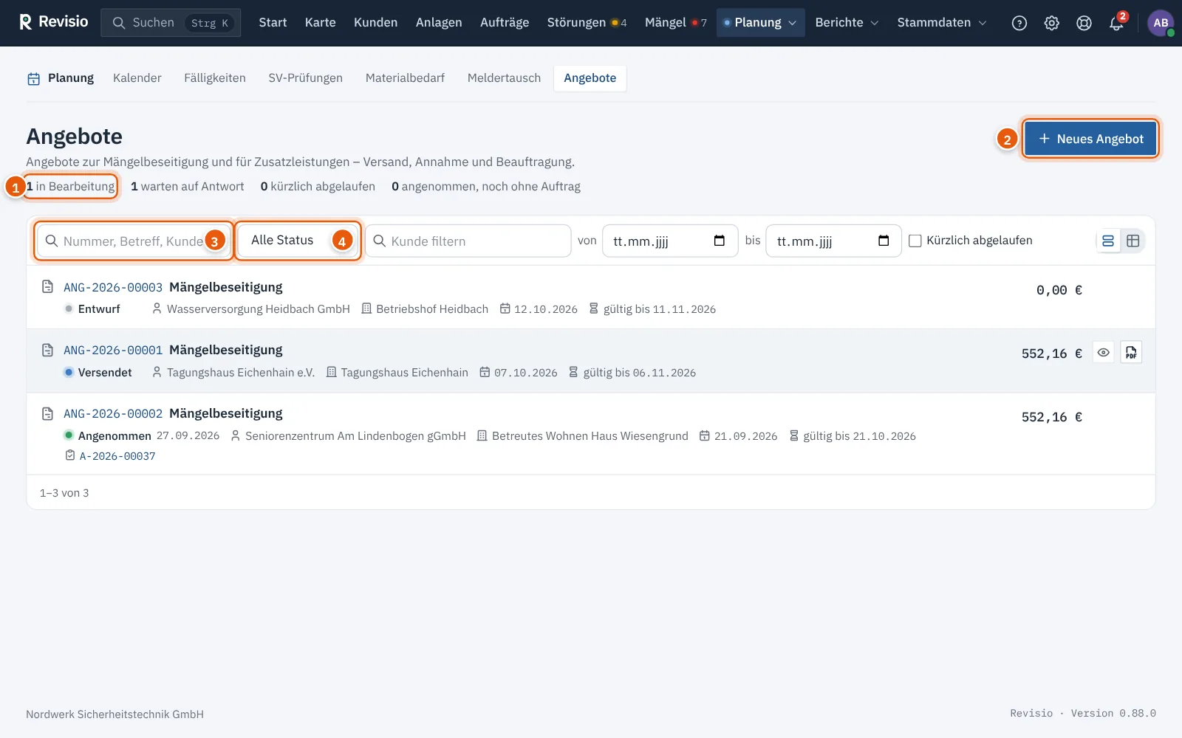The height and width of the screenshot is (738, 1182).
Task: Go to Karte in the navigation
Action: pos(321,23)
